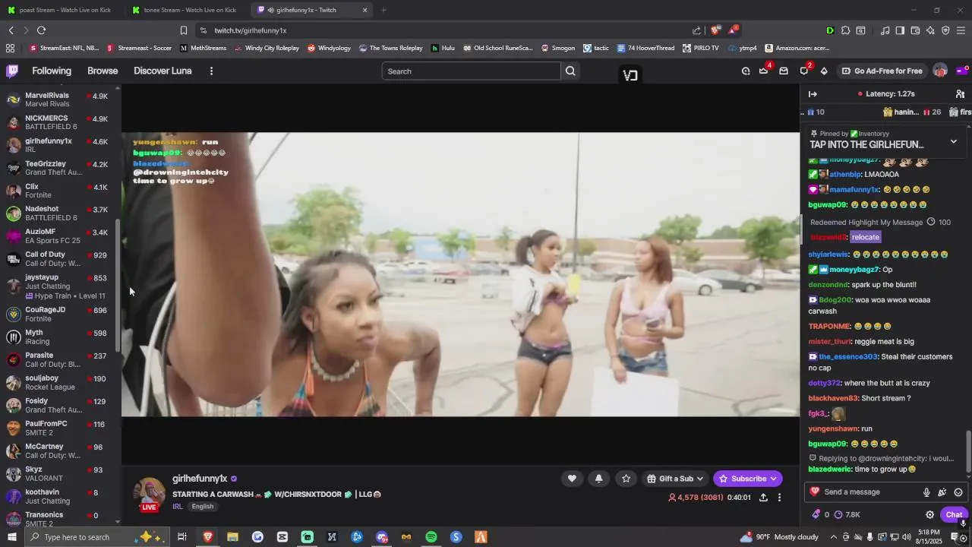Open the chat community users icon
This screenshot has width=972, height=547.
tap(960, 94)
